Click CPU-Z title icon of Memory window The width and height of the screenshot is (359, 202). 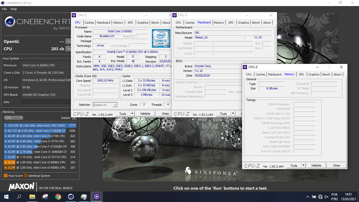pyautogui.click(x=245, y=67)
